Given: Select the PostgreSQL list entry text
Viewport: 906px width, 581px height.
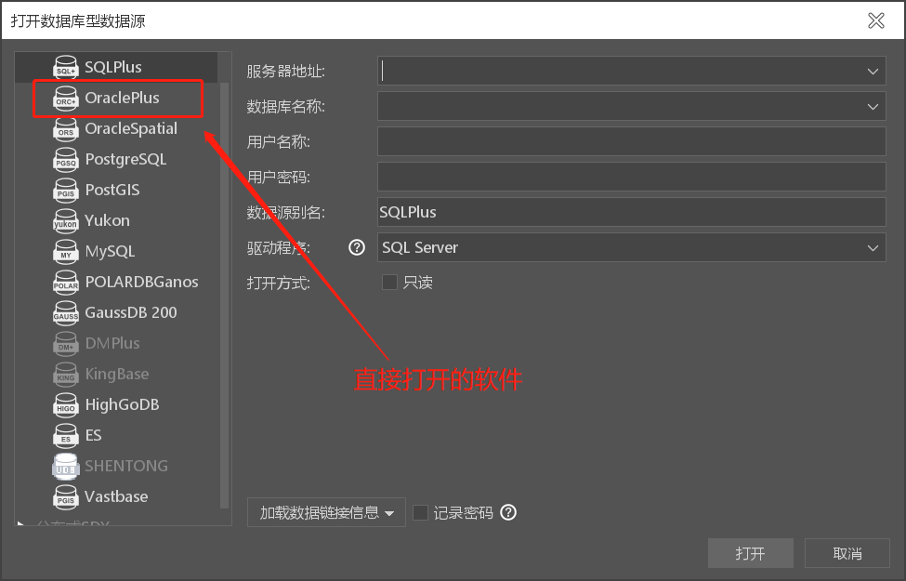Looking at the screenshot, I should (126, 159).
